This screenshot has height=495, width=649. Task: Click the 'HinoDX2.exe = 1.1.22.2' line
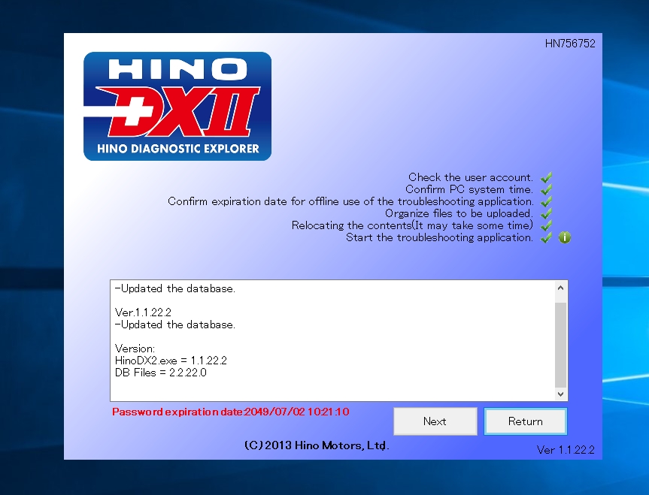click(171, 361)
